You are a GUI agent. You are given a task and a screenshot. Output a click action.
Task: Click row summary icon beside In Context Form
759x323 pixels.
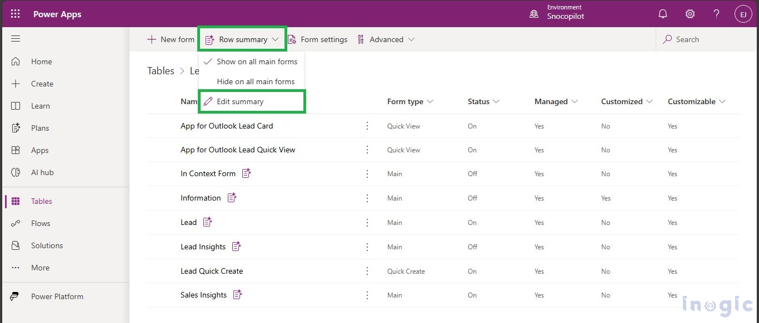click(x=246, y=173)
